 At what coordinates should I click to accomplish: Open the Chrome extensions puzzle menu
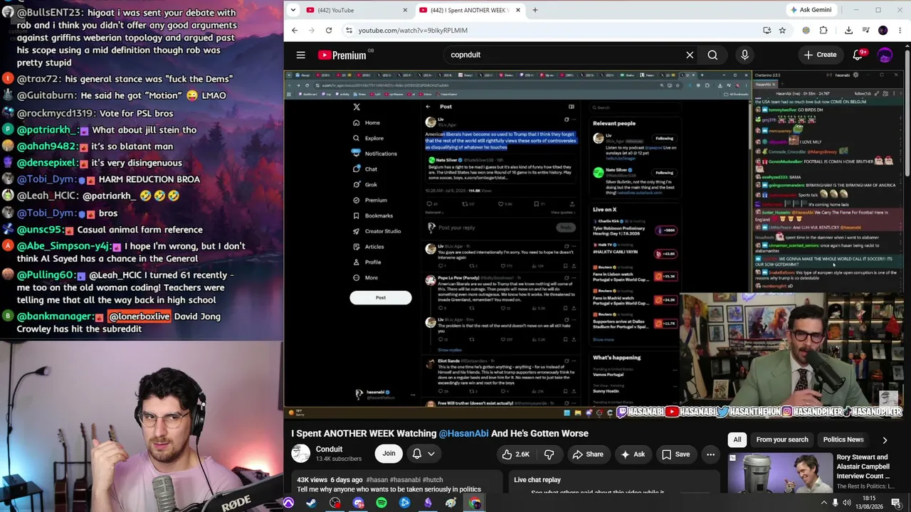tap(823, 31)
